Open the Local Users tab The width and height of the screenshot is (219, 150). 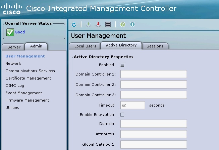tap(85, 46)
